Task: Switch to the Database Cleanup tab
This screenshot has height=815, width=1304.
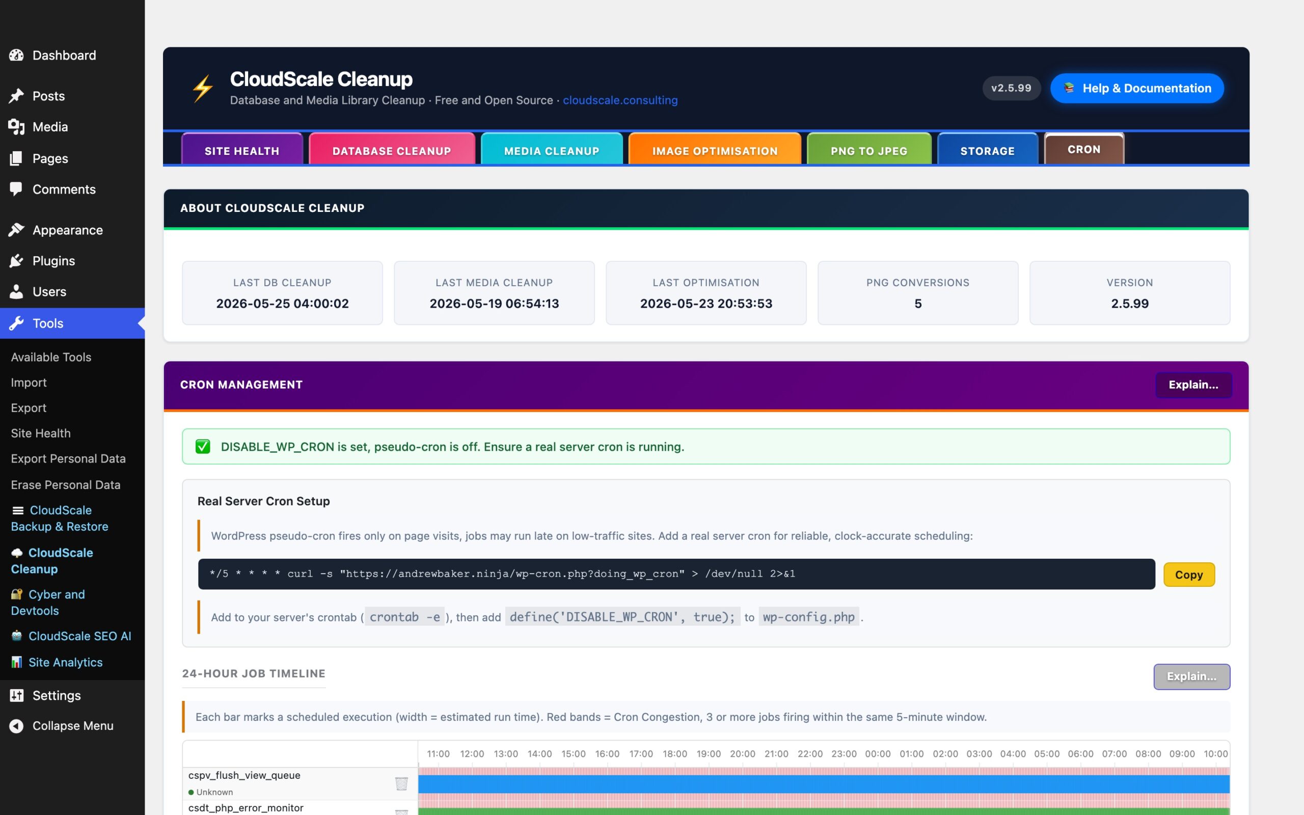Action: (x=392, y=149)
